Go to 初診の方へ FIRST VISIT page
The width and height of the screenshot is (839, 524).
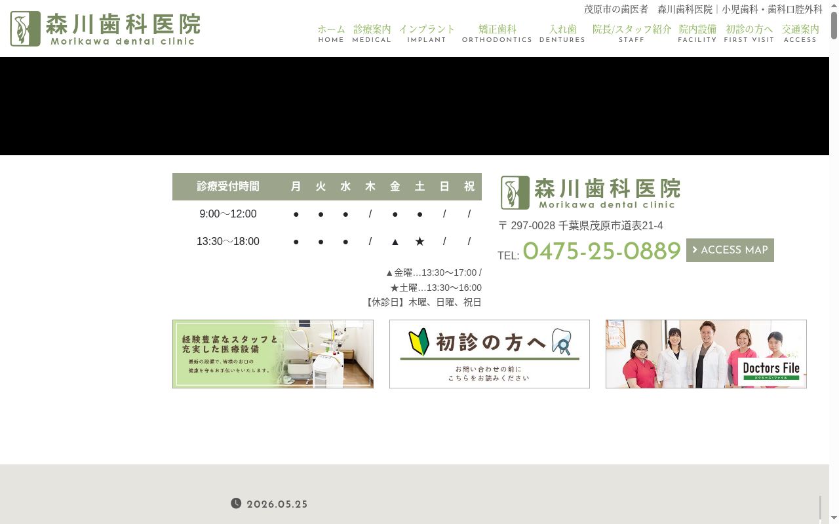click(749, 33)
